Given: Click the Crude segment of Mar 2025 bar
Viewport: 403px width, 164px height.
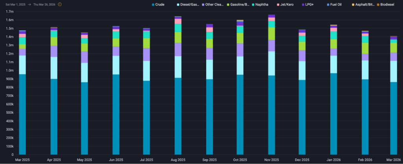Looking at the screenshot, I should (22, 114).
